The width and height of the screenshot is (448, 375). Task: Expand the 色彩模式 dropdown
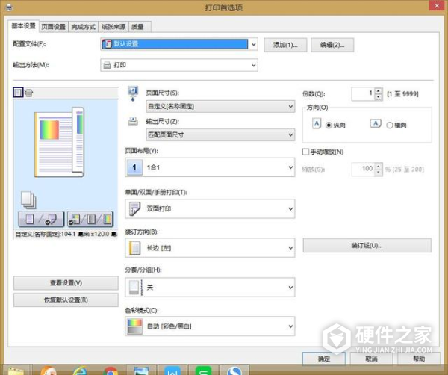pos(210,326)
